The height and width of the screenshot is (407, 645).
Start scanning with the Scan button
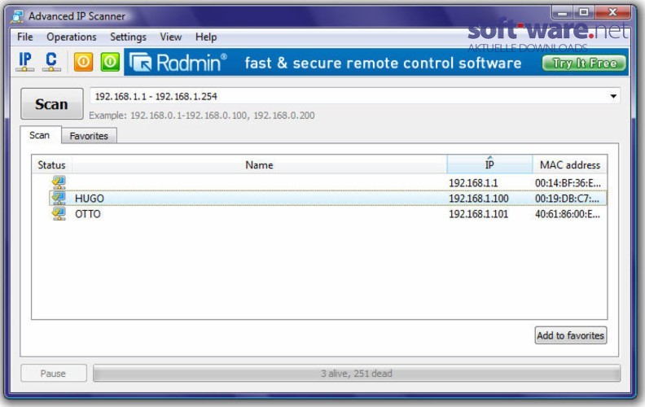(x=52, y=104)
